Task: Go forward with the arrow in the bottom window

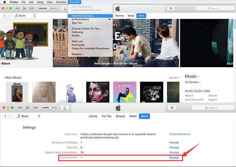Action: click(x=11, y=116)
